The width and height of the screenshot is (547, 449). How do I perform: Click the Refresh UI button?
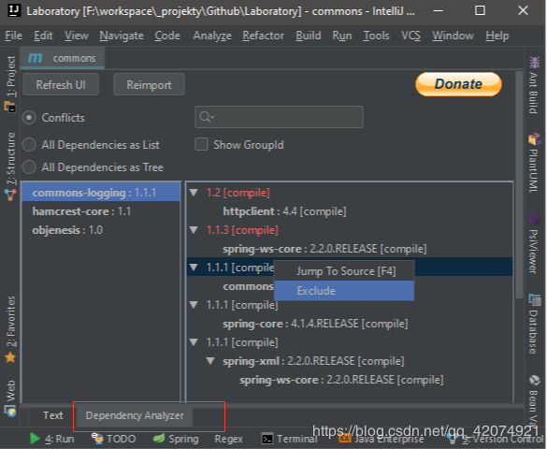[x=61, y=84]
